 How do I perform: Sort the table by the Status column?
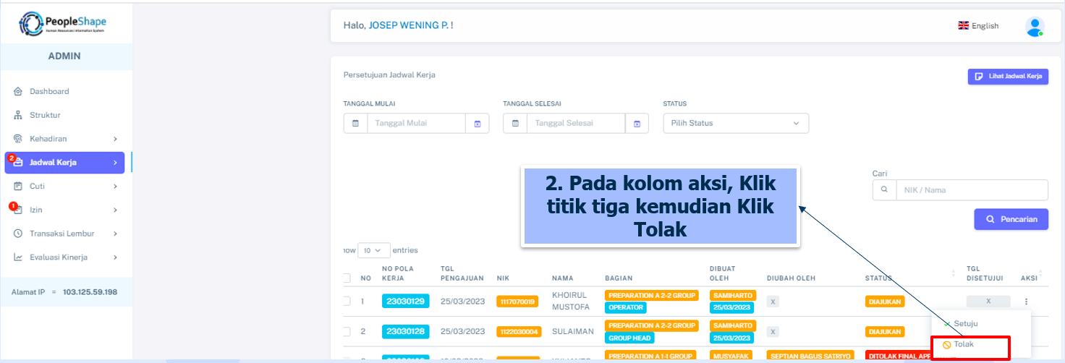point(953,278)
